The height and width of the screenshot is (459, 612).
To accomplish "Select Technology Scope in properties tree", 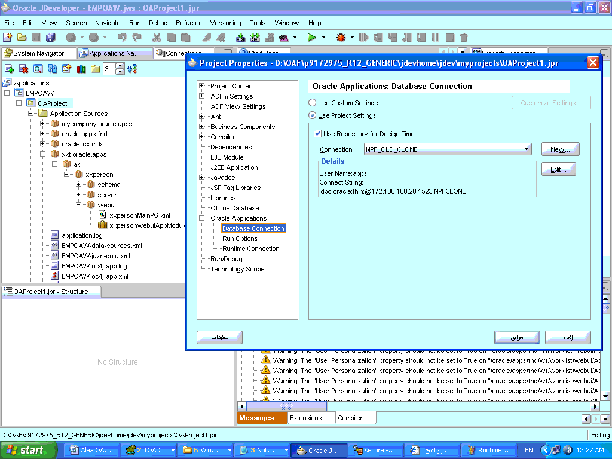I will 237,268.
